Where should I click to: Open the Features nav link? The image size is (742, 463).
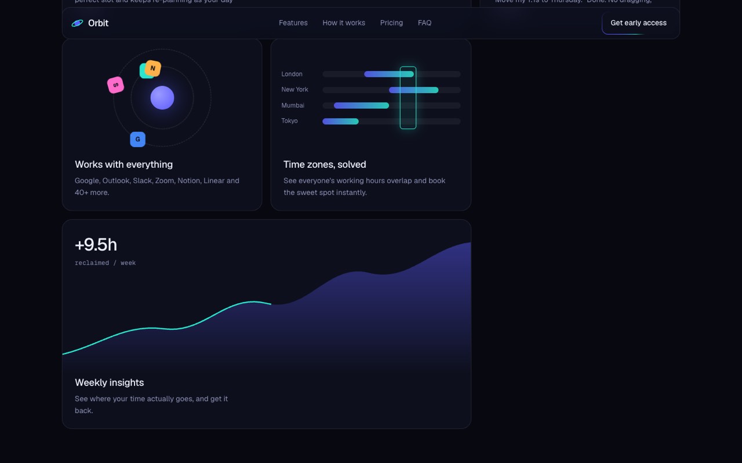293,23
